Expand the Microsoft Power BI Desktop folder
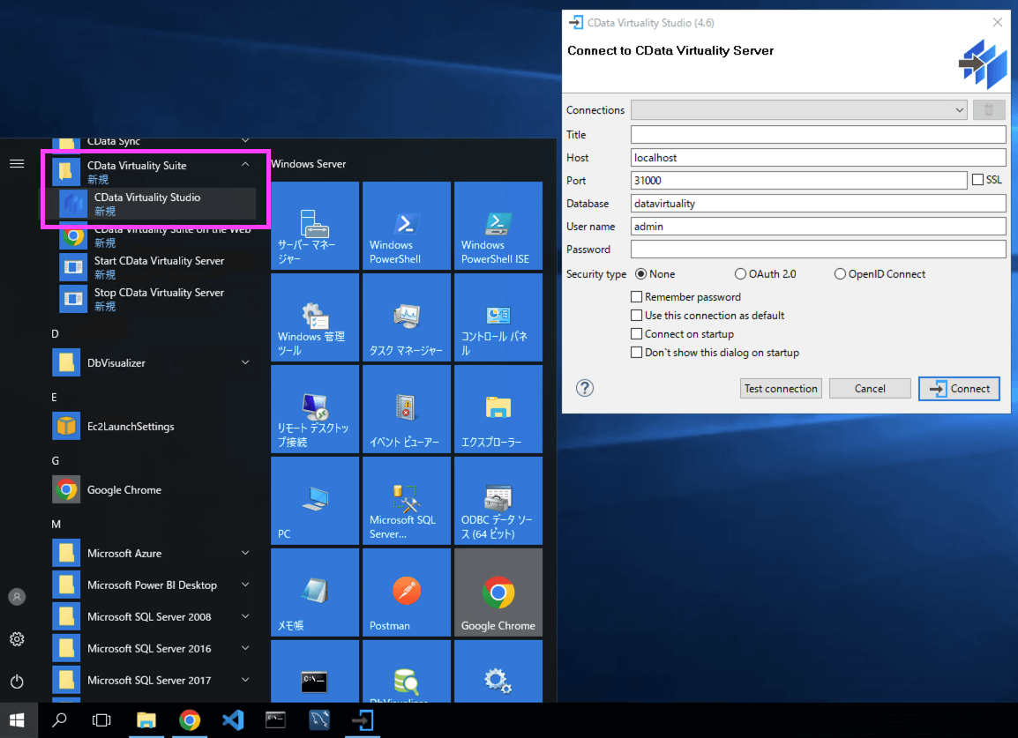 click(245, 585)
